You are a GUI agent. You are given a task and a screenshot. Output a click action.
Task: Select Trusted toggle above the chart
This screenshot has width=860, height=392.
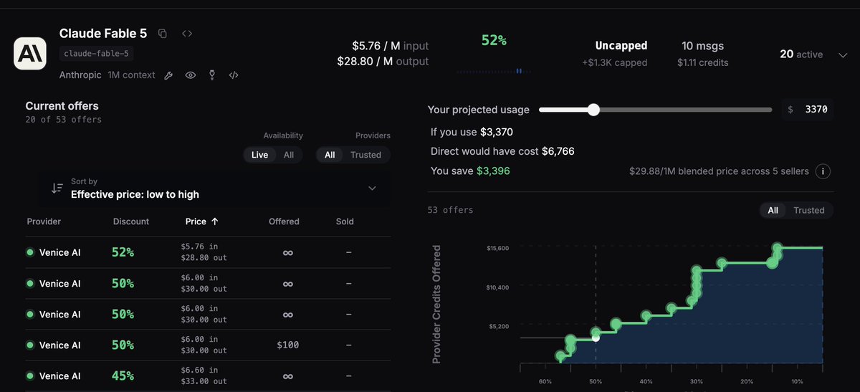(809, 210)
